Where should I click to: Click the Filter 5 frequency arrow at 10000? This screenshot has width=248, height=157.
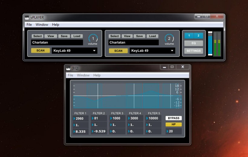pos(148,118)
